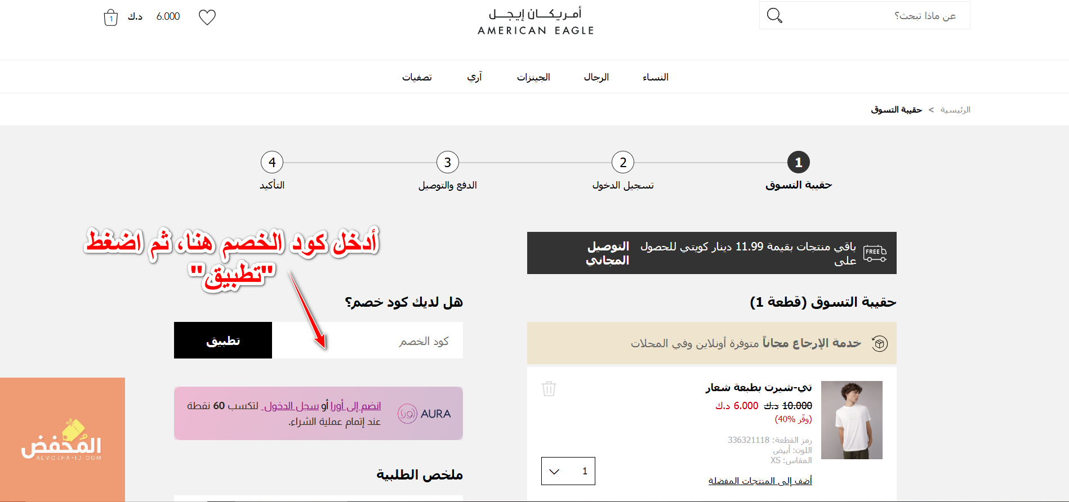Image resolution: width=1069 pixels, height=502 pixels.
Task: Open the الرجال (Men) menu
Action: point(596,77)
